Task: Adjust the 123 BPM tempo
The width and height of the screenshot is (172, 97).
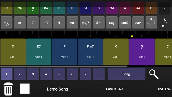Action: tap(164, 89)
